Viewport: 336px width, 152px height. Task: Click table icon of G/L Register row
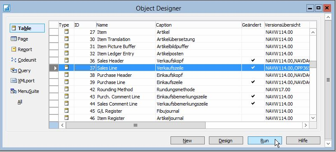67,111
